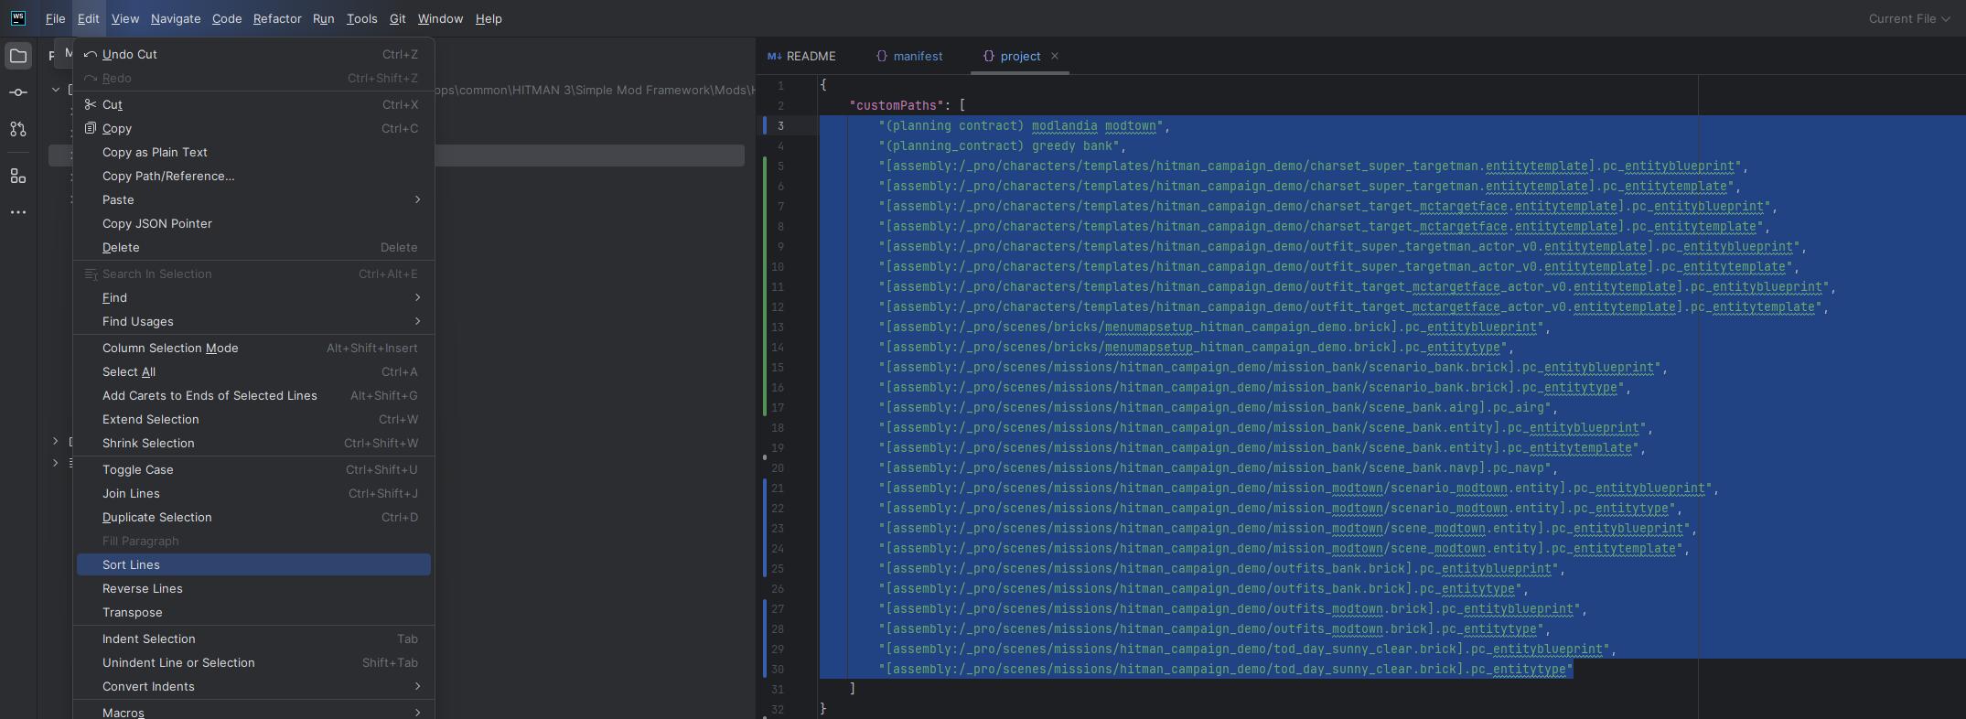Expand the Find submenu
1966x719 pixels.
pyautogui.click(x=417, y=297)
